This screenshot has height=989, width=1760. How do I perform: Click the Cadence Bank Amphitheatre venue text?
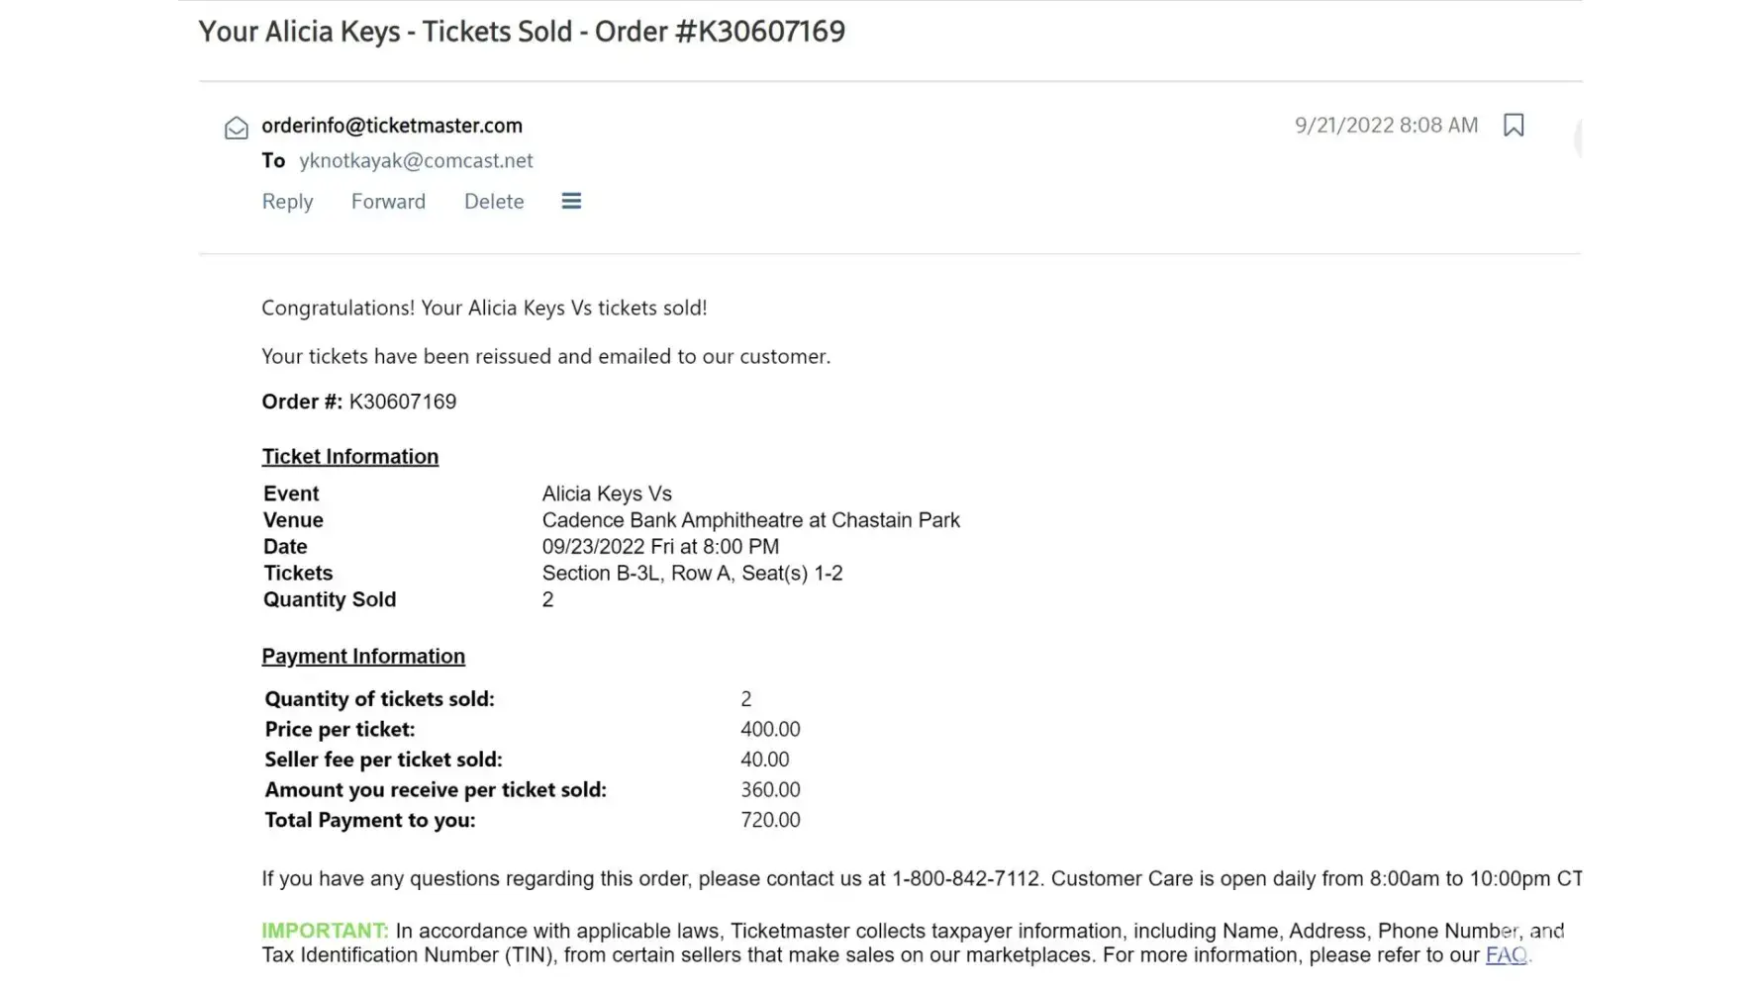click(750, 520)
